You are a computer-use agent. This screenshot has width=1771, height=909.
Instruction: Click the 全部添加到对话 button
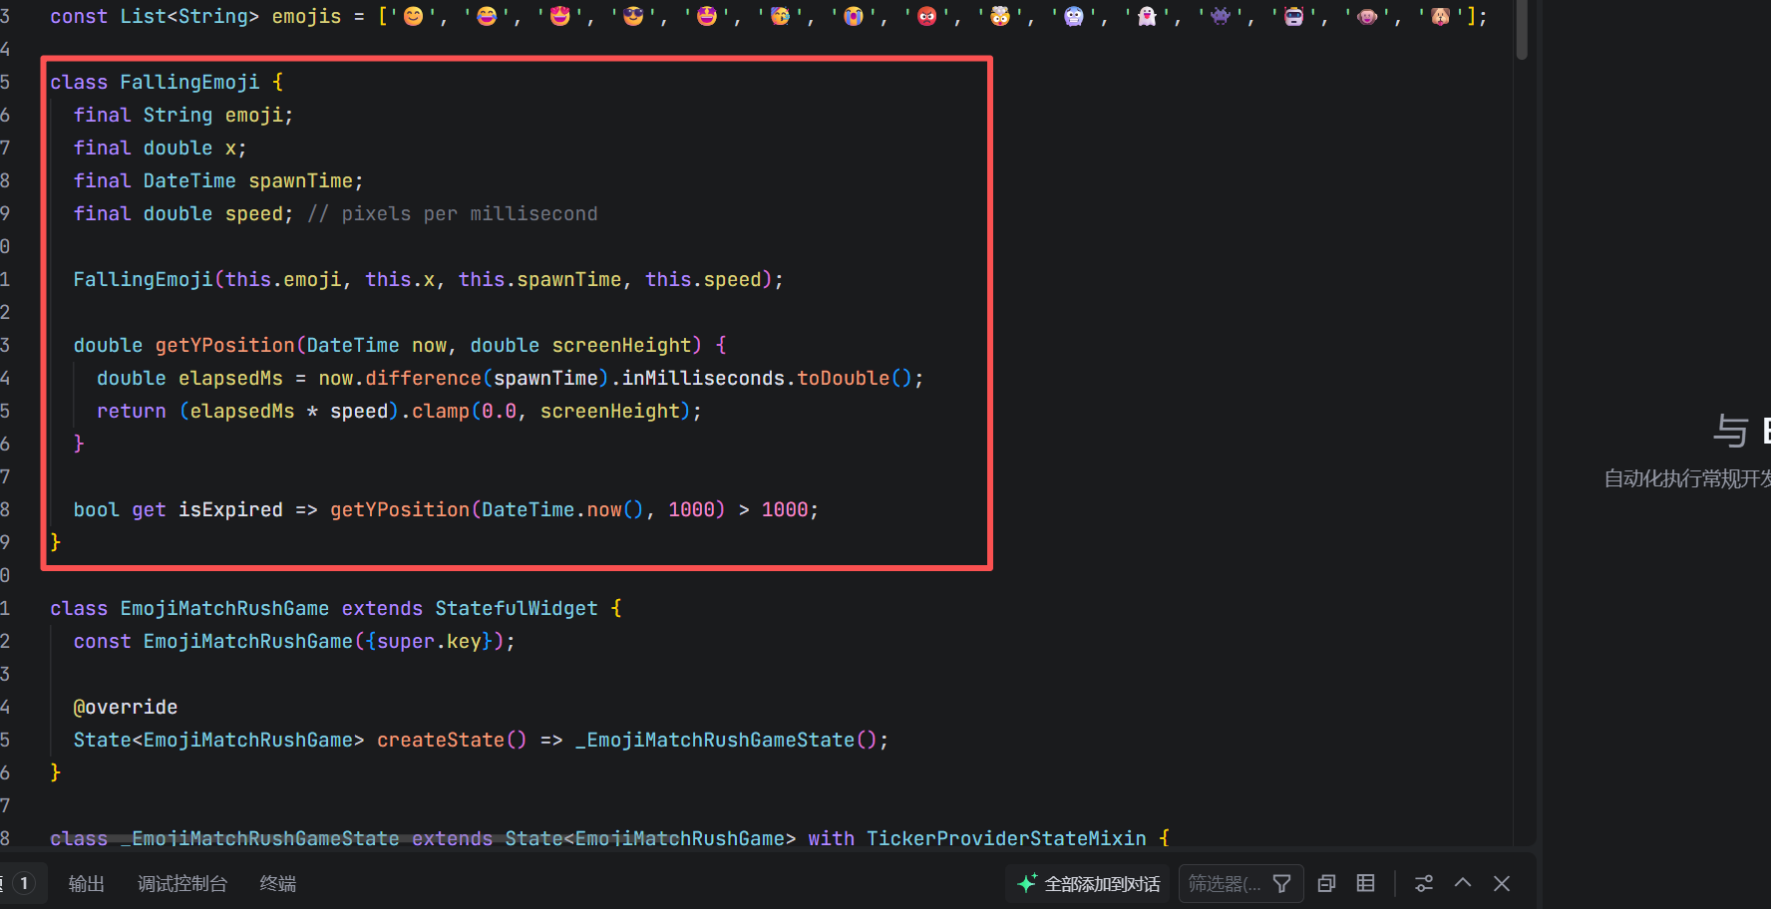coord(1088,883)
